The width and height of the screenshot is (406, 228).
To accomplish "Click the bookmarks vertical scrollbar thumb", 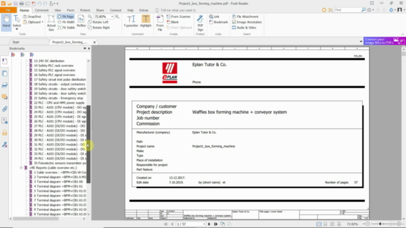I will 89,144.
